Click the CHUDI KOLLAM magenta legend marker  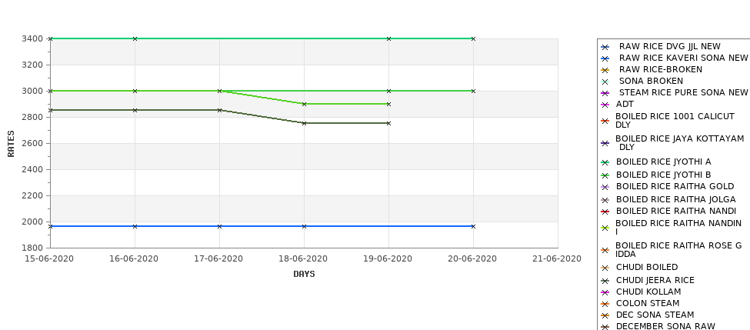605,292
